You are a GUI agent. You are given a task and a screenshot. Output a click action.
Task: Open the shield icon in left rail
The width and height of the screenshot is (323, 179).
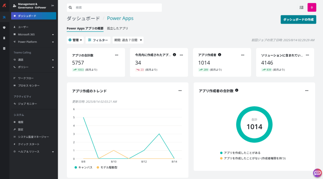pyautogui.click(x=4, y=27)
